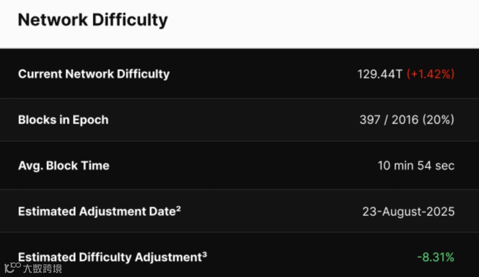The height and width of the screenshot is (277, 479).
Task: Open footnote 2 superscript on Adjustment Date
Action: (x=178, y=208)
